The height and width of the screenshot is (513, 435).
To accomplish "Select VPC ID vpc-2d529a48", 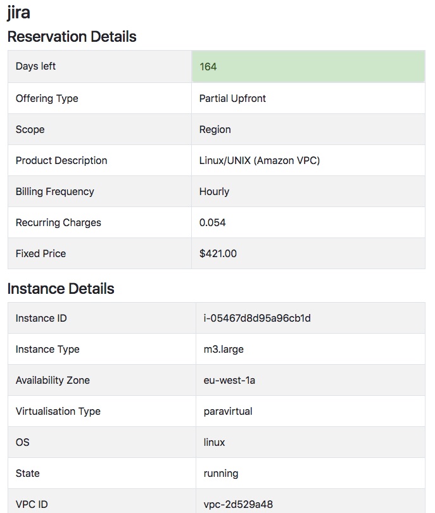I will (238, 504).
